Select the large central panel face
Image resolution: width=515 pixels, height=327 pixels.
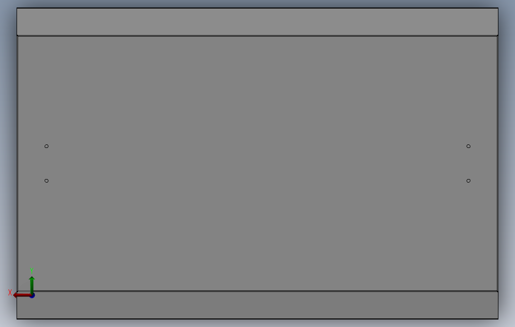pos(257,163)
